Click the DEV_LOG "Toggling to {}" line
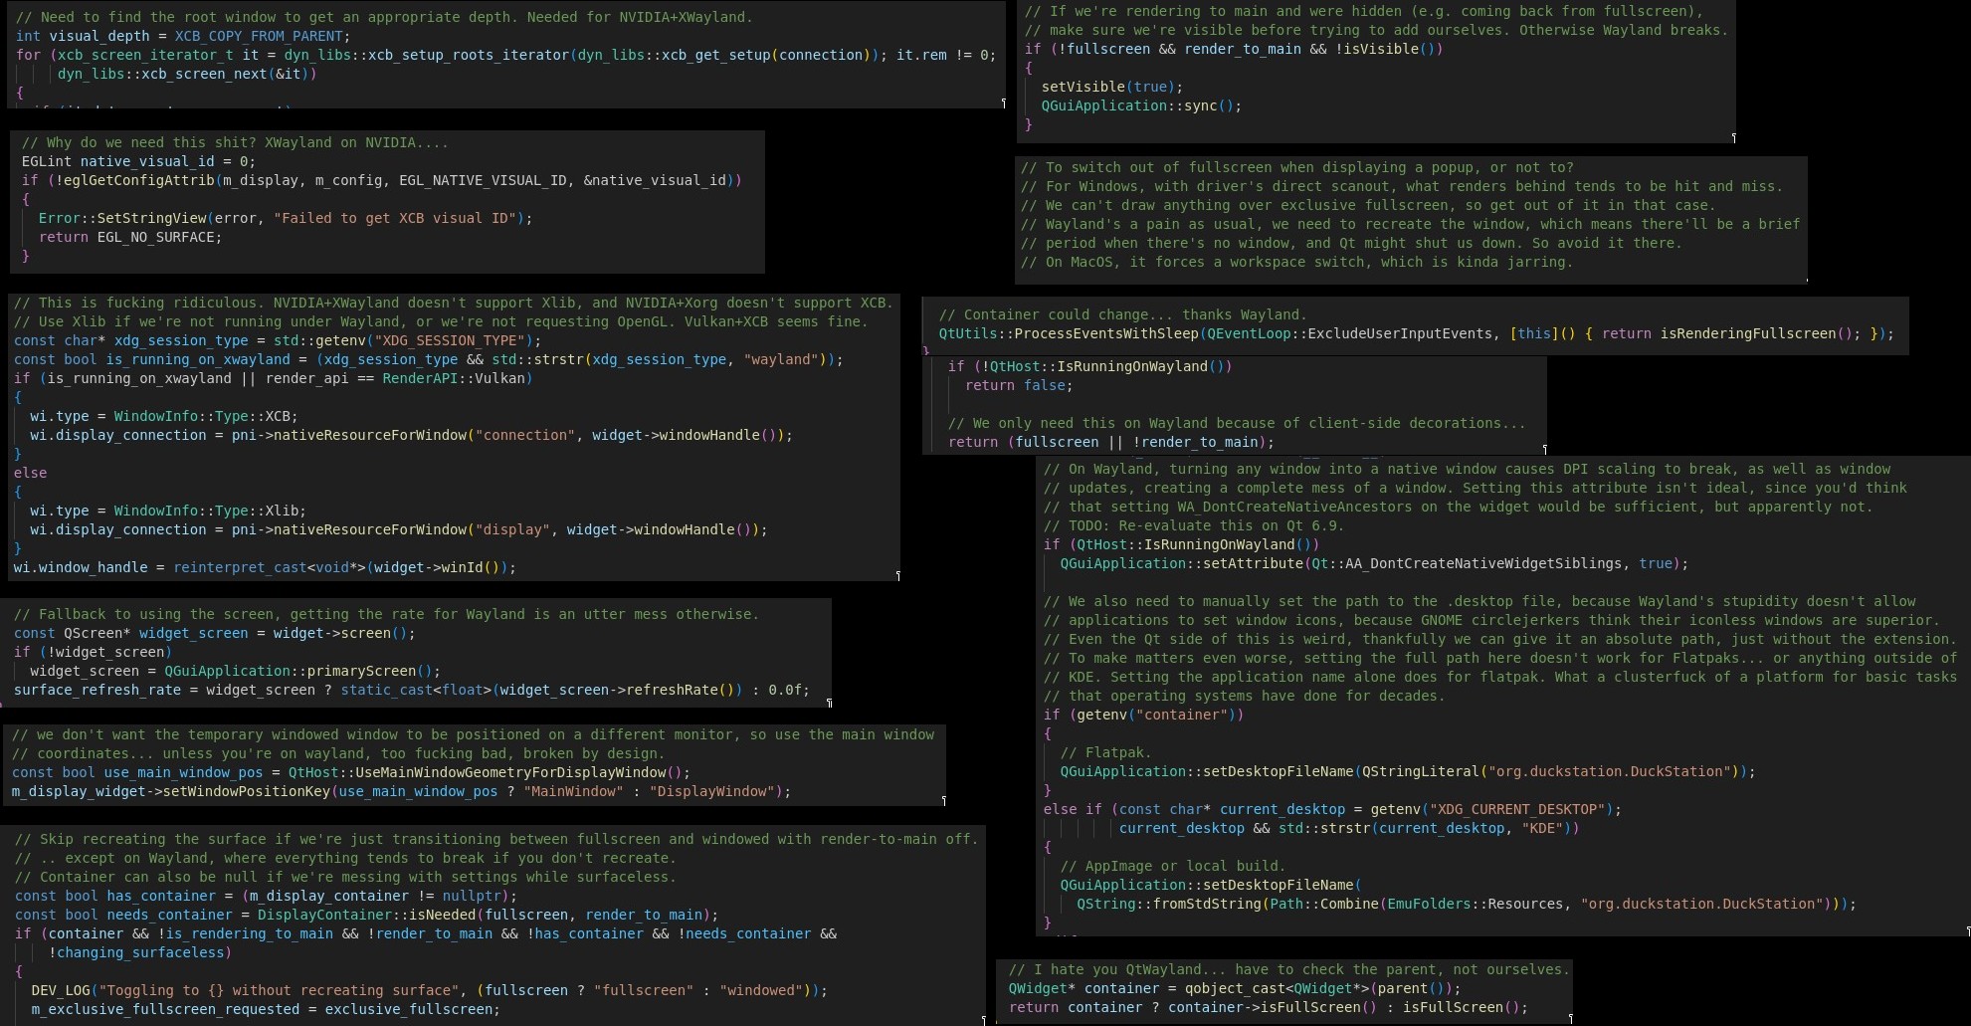This screenshot has width=1971, height=1026. pos(429,990)
